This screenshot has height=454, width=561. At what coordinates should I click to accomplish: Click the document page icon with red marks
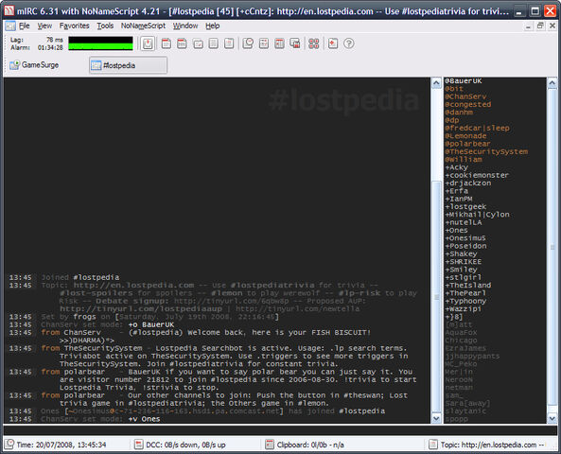point(229,44)
